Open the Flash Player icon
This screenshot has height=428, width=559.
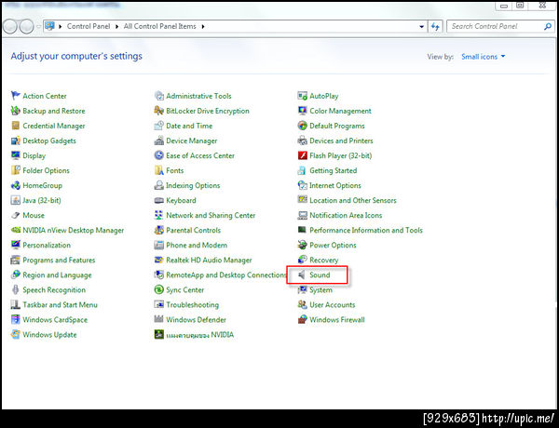(x=302, y=155)
